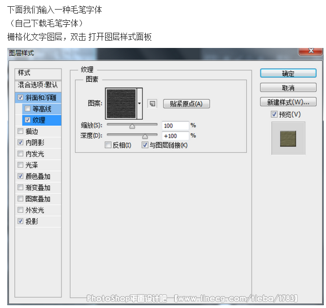The height and width of the screenshot is (308, 326).
Task: Select the 图案叠加 style entry
Action: (x=38, y=199)
